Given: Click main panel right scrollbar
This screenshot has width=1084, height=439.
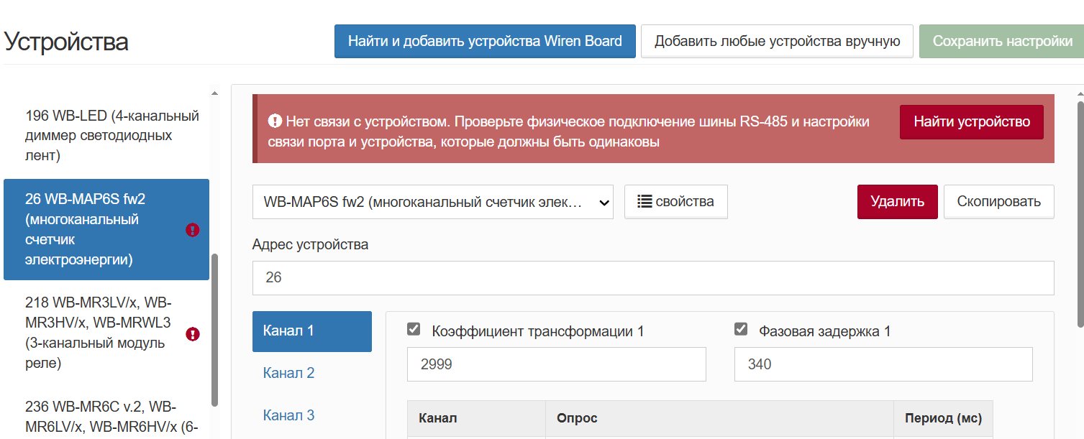Looking at the screenshot, I should (1080, 213).
